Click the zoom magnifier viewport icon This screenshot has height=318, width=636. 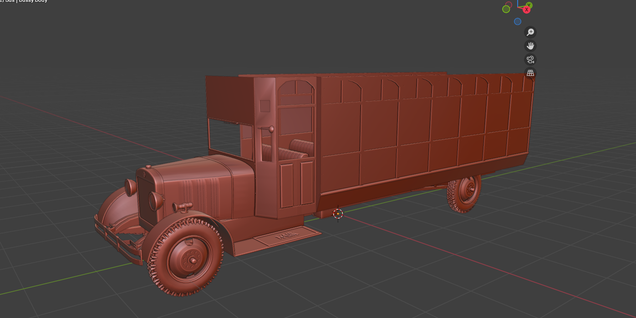[x=530, y=32]
